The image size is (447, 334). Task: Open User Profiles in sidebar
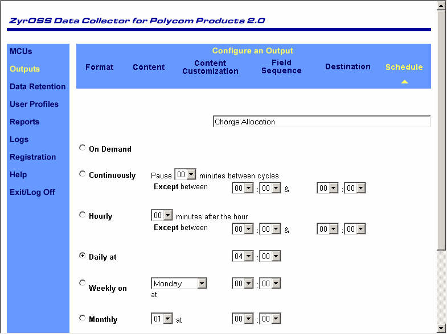click(x=34, y=105)
